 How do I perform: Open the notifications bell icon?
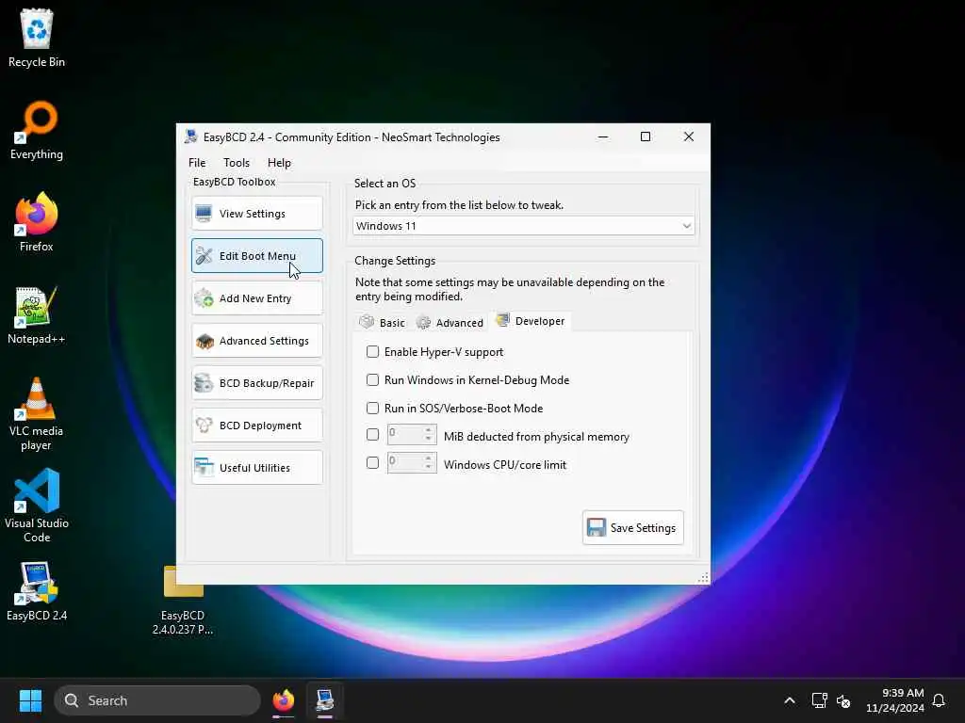[x=939, y=700]
